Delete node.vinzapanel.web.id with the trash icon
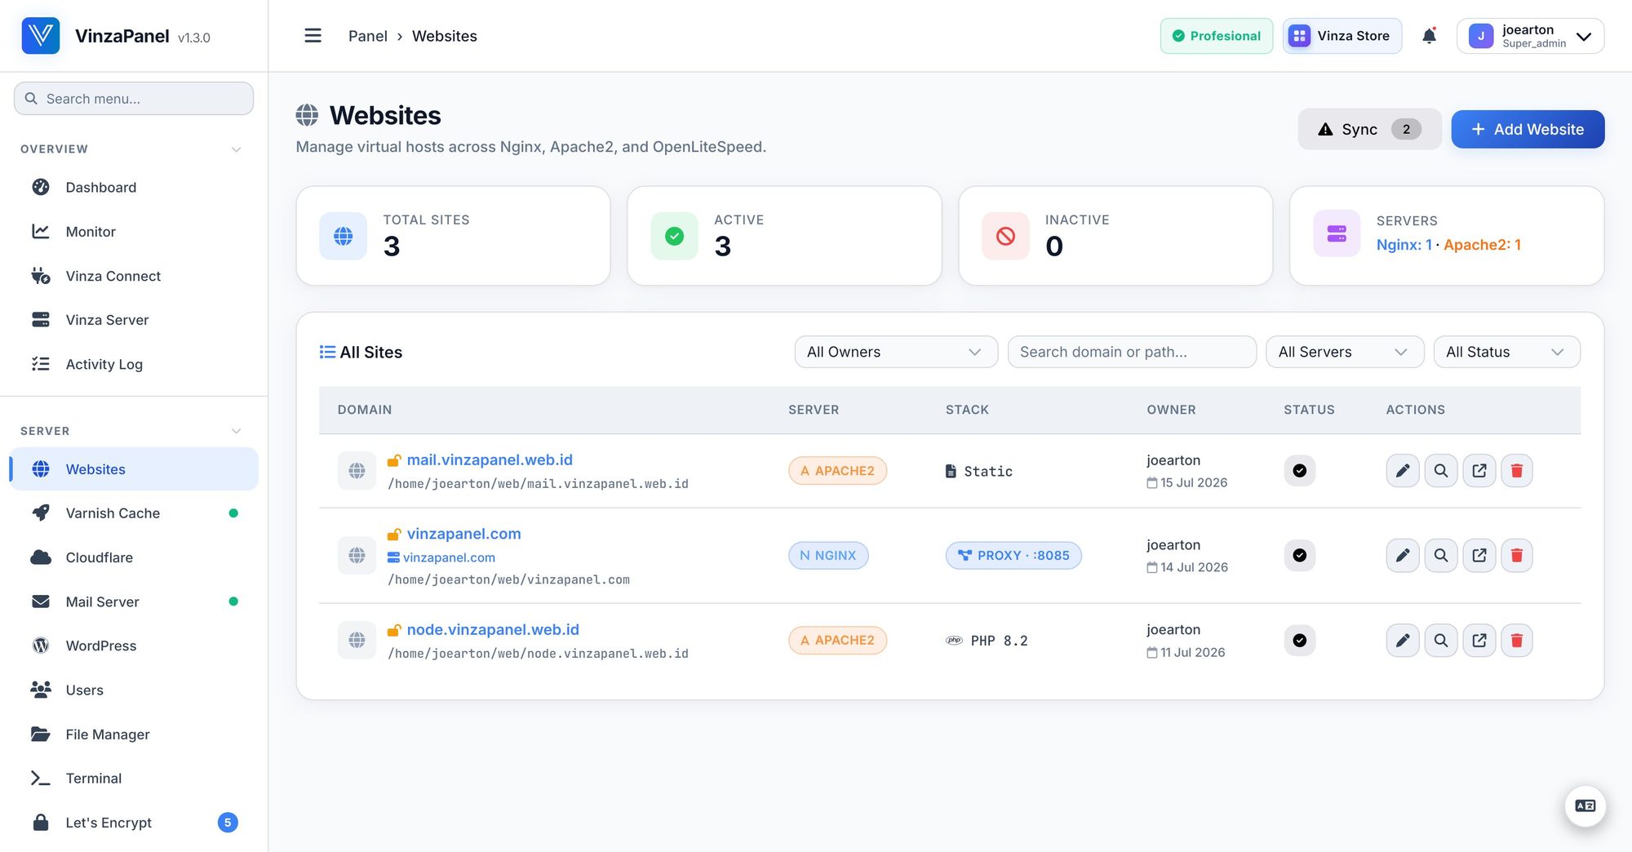Screen dimensions: 1632x852 (x=1517, y=641)
